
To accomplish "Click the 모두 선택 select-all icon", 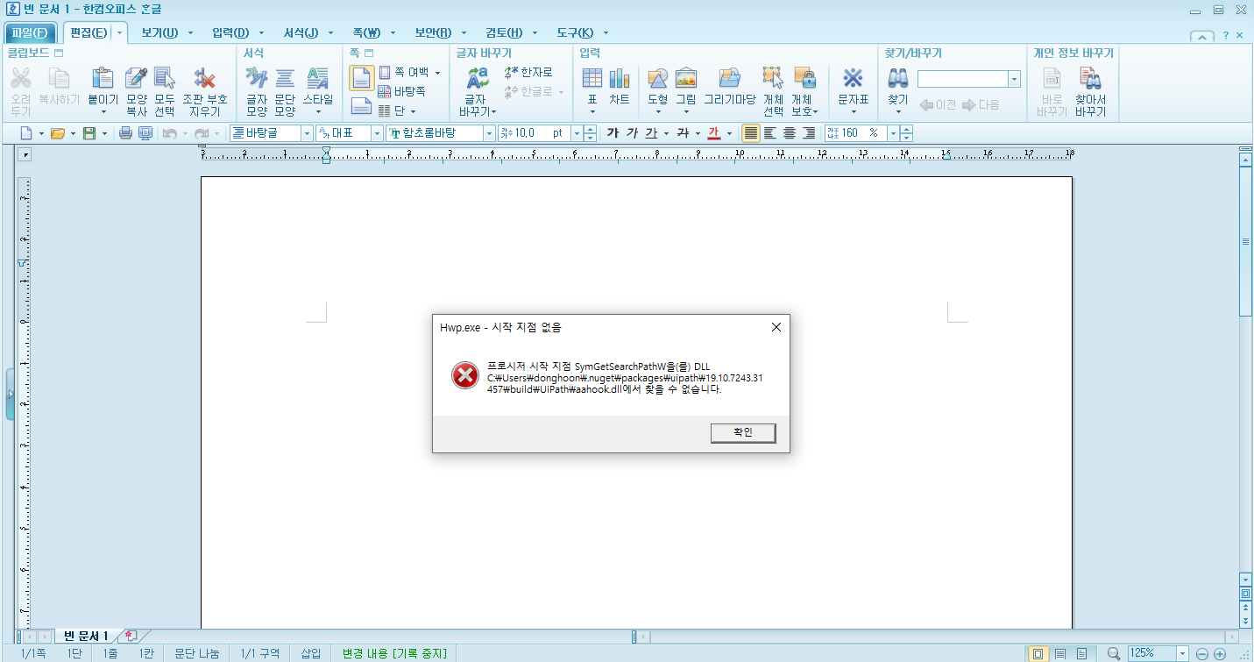I will (165, 79).
